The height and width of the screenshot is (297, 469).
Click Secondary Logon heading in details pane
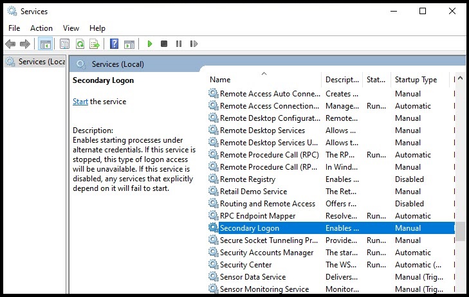coord(103,80)
